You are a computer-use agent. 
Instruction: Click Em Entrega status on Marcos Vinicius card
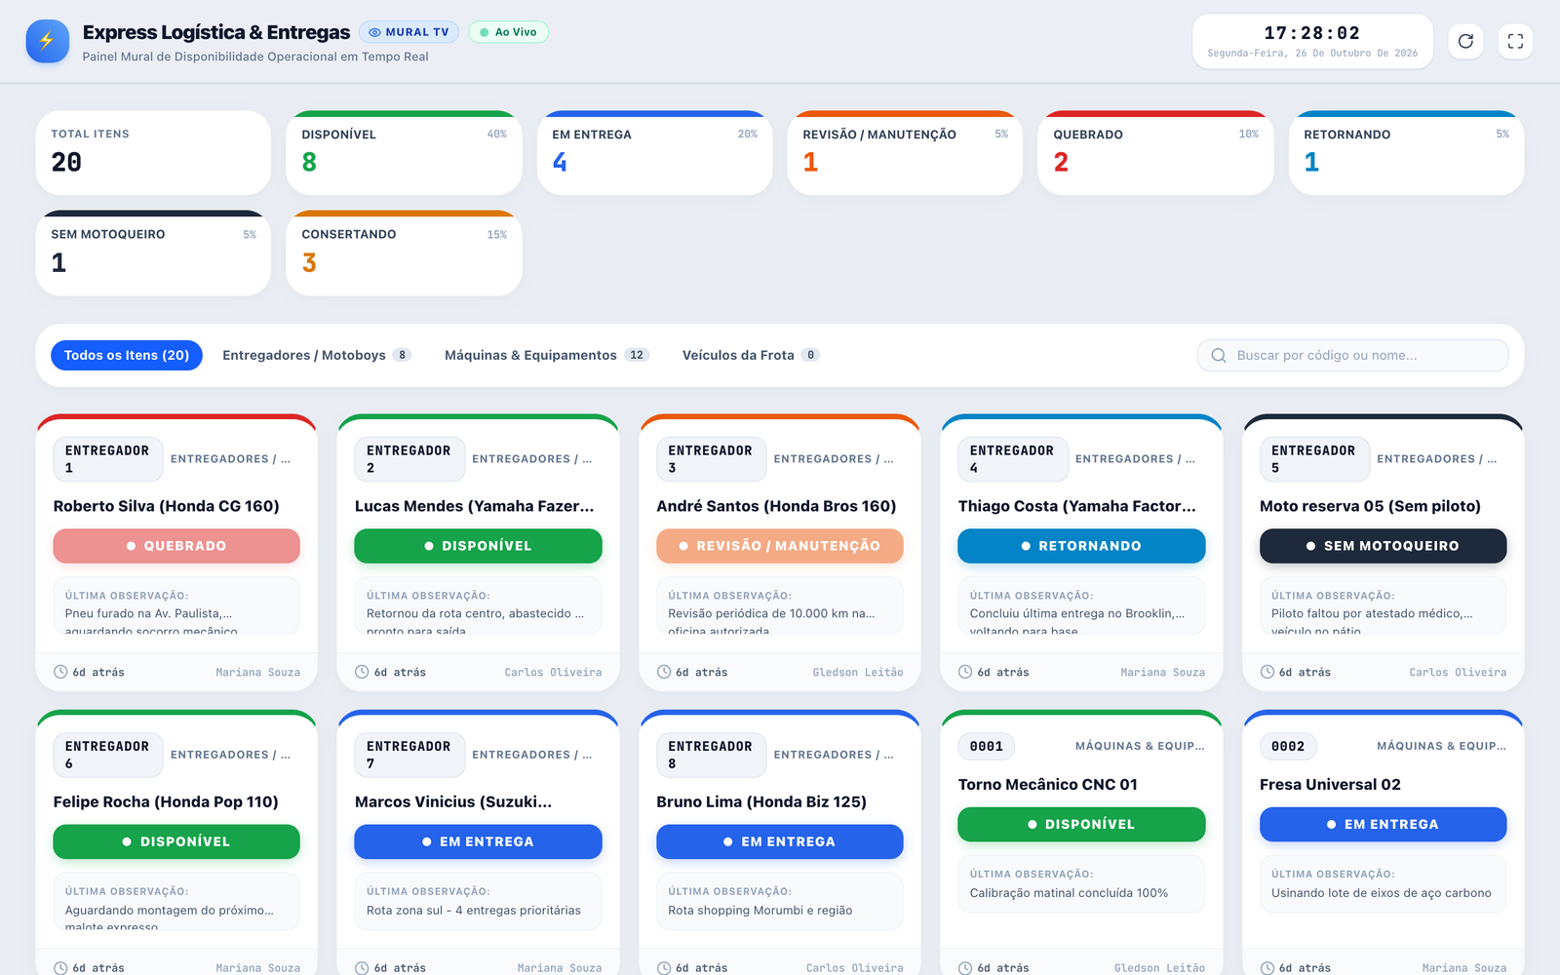[478, 841]
